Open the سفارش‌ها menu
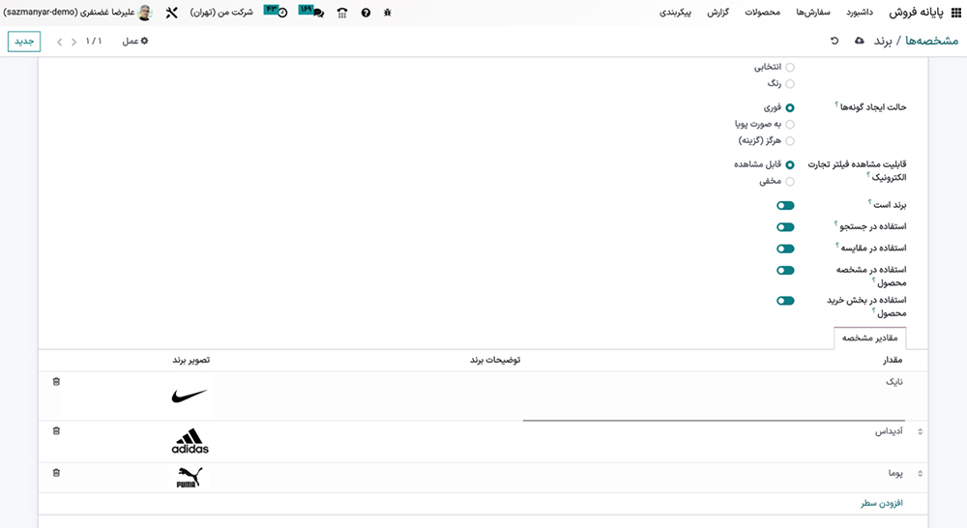 pyautogui.click(x=813, y=13)
